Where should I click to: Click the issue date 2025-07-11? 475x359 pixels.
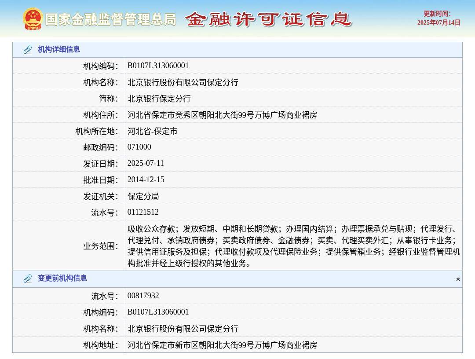point(146,163)
